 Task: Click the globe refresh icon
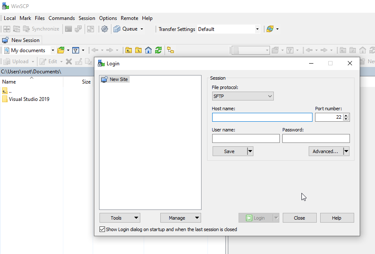[270, 29]
